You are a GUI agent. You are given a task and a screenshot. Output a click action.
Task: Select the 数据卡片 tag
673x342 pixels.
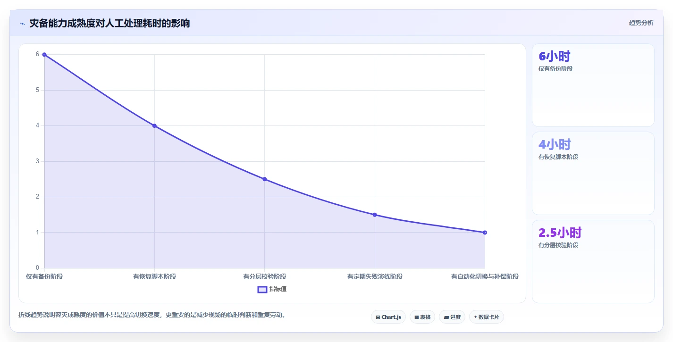point(486,317)
